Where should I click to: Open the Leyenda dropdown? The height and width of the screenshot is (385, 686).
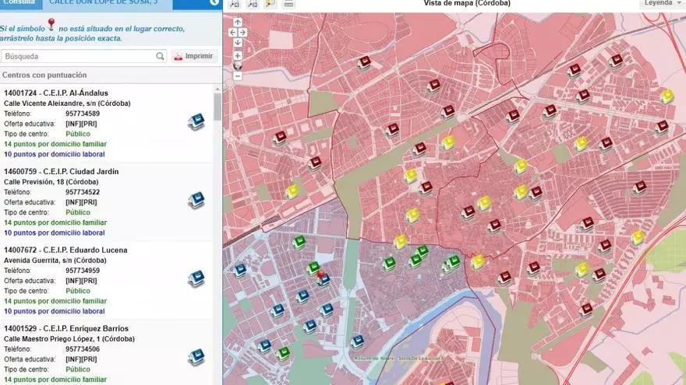[661, 4]
